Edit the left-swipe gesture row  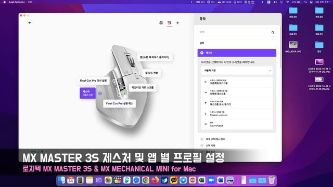(237, 82)
